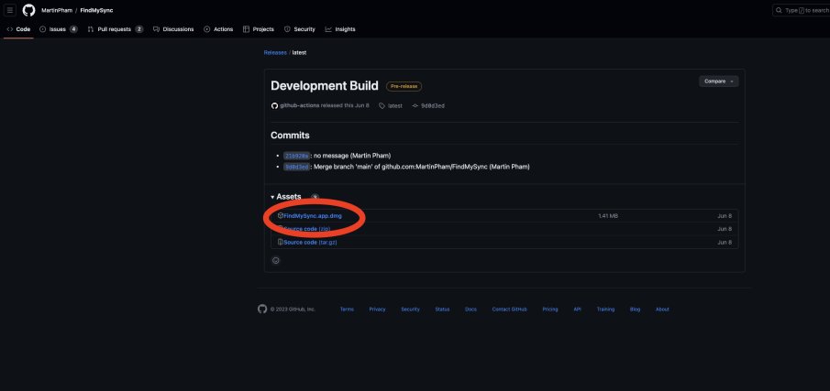Download Source code (tar.gz)

coord(311,242)
